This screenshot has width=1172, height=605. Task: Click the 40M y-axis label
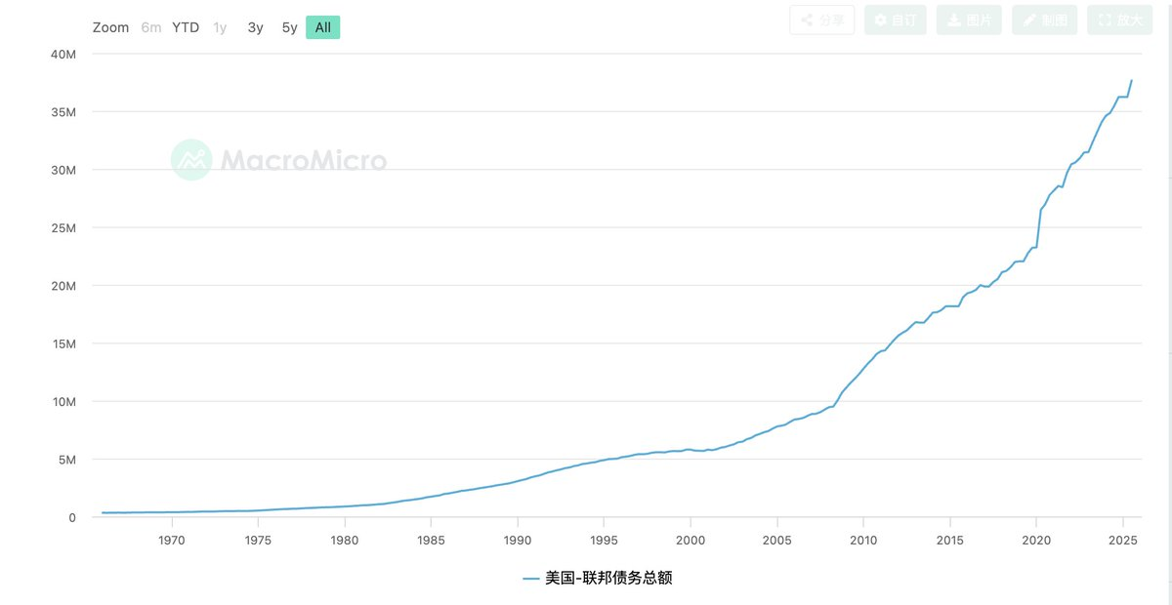(63, 55)
